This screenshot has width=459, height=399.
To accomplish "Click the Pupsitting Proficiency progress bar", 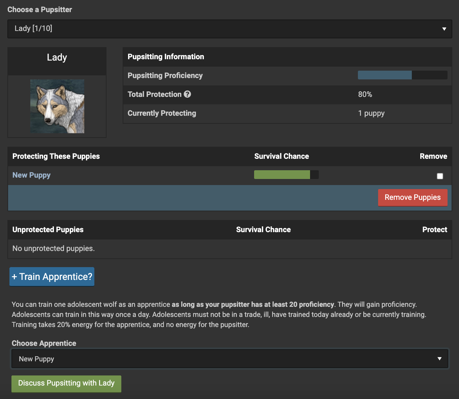I will (x=402, y=75).
